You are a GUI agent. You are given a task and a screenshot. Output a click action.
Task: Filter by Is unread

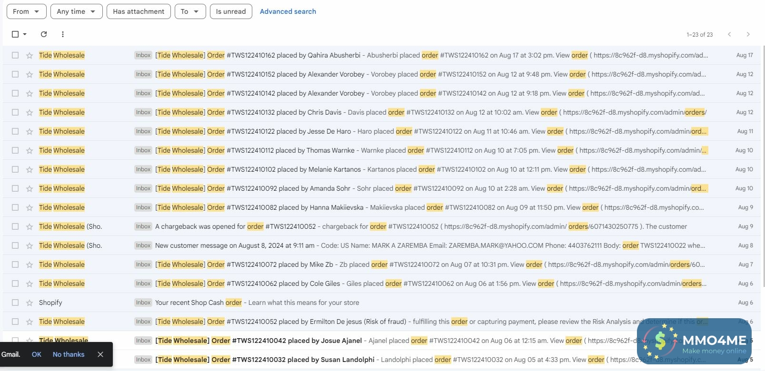(x=231, y=11)
